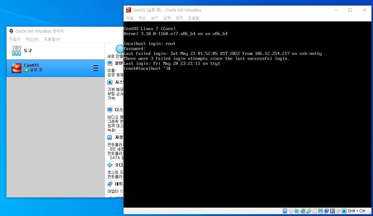Click the keyboard capture arrow icon in status bar
This screenshot has height=216, width=373.
344,211
